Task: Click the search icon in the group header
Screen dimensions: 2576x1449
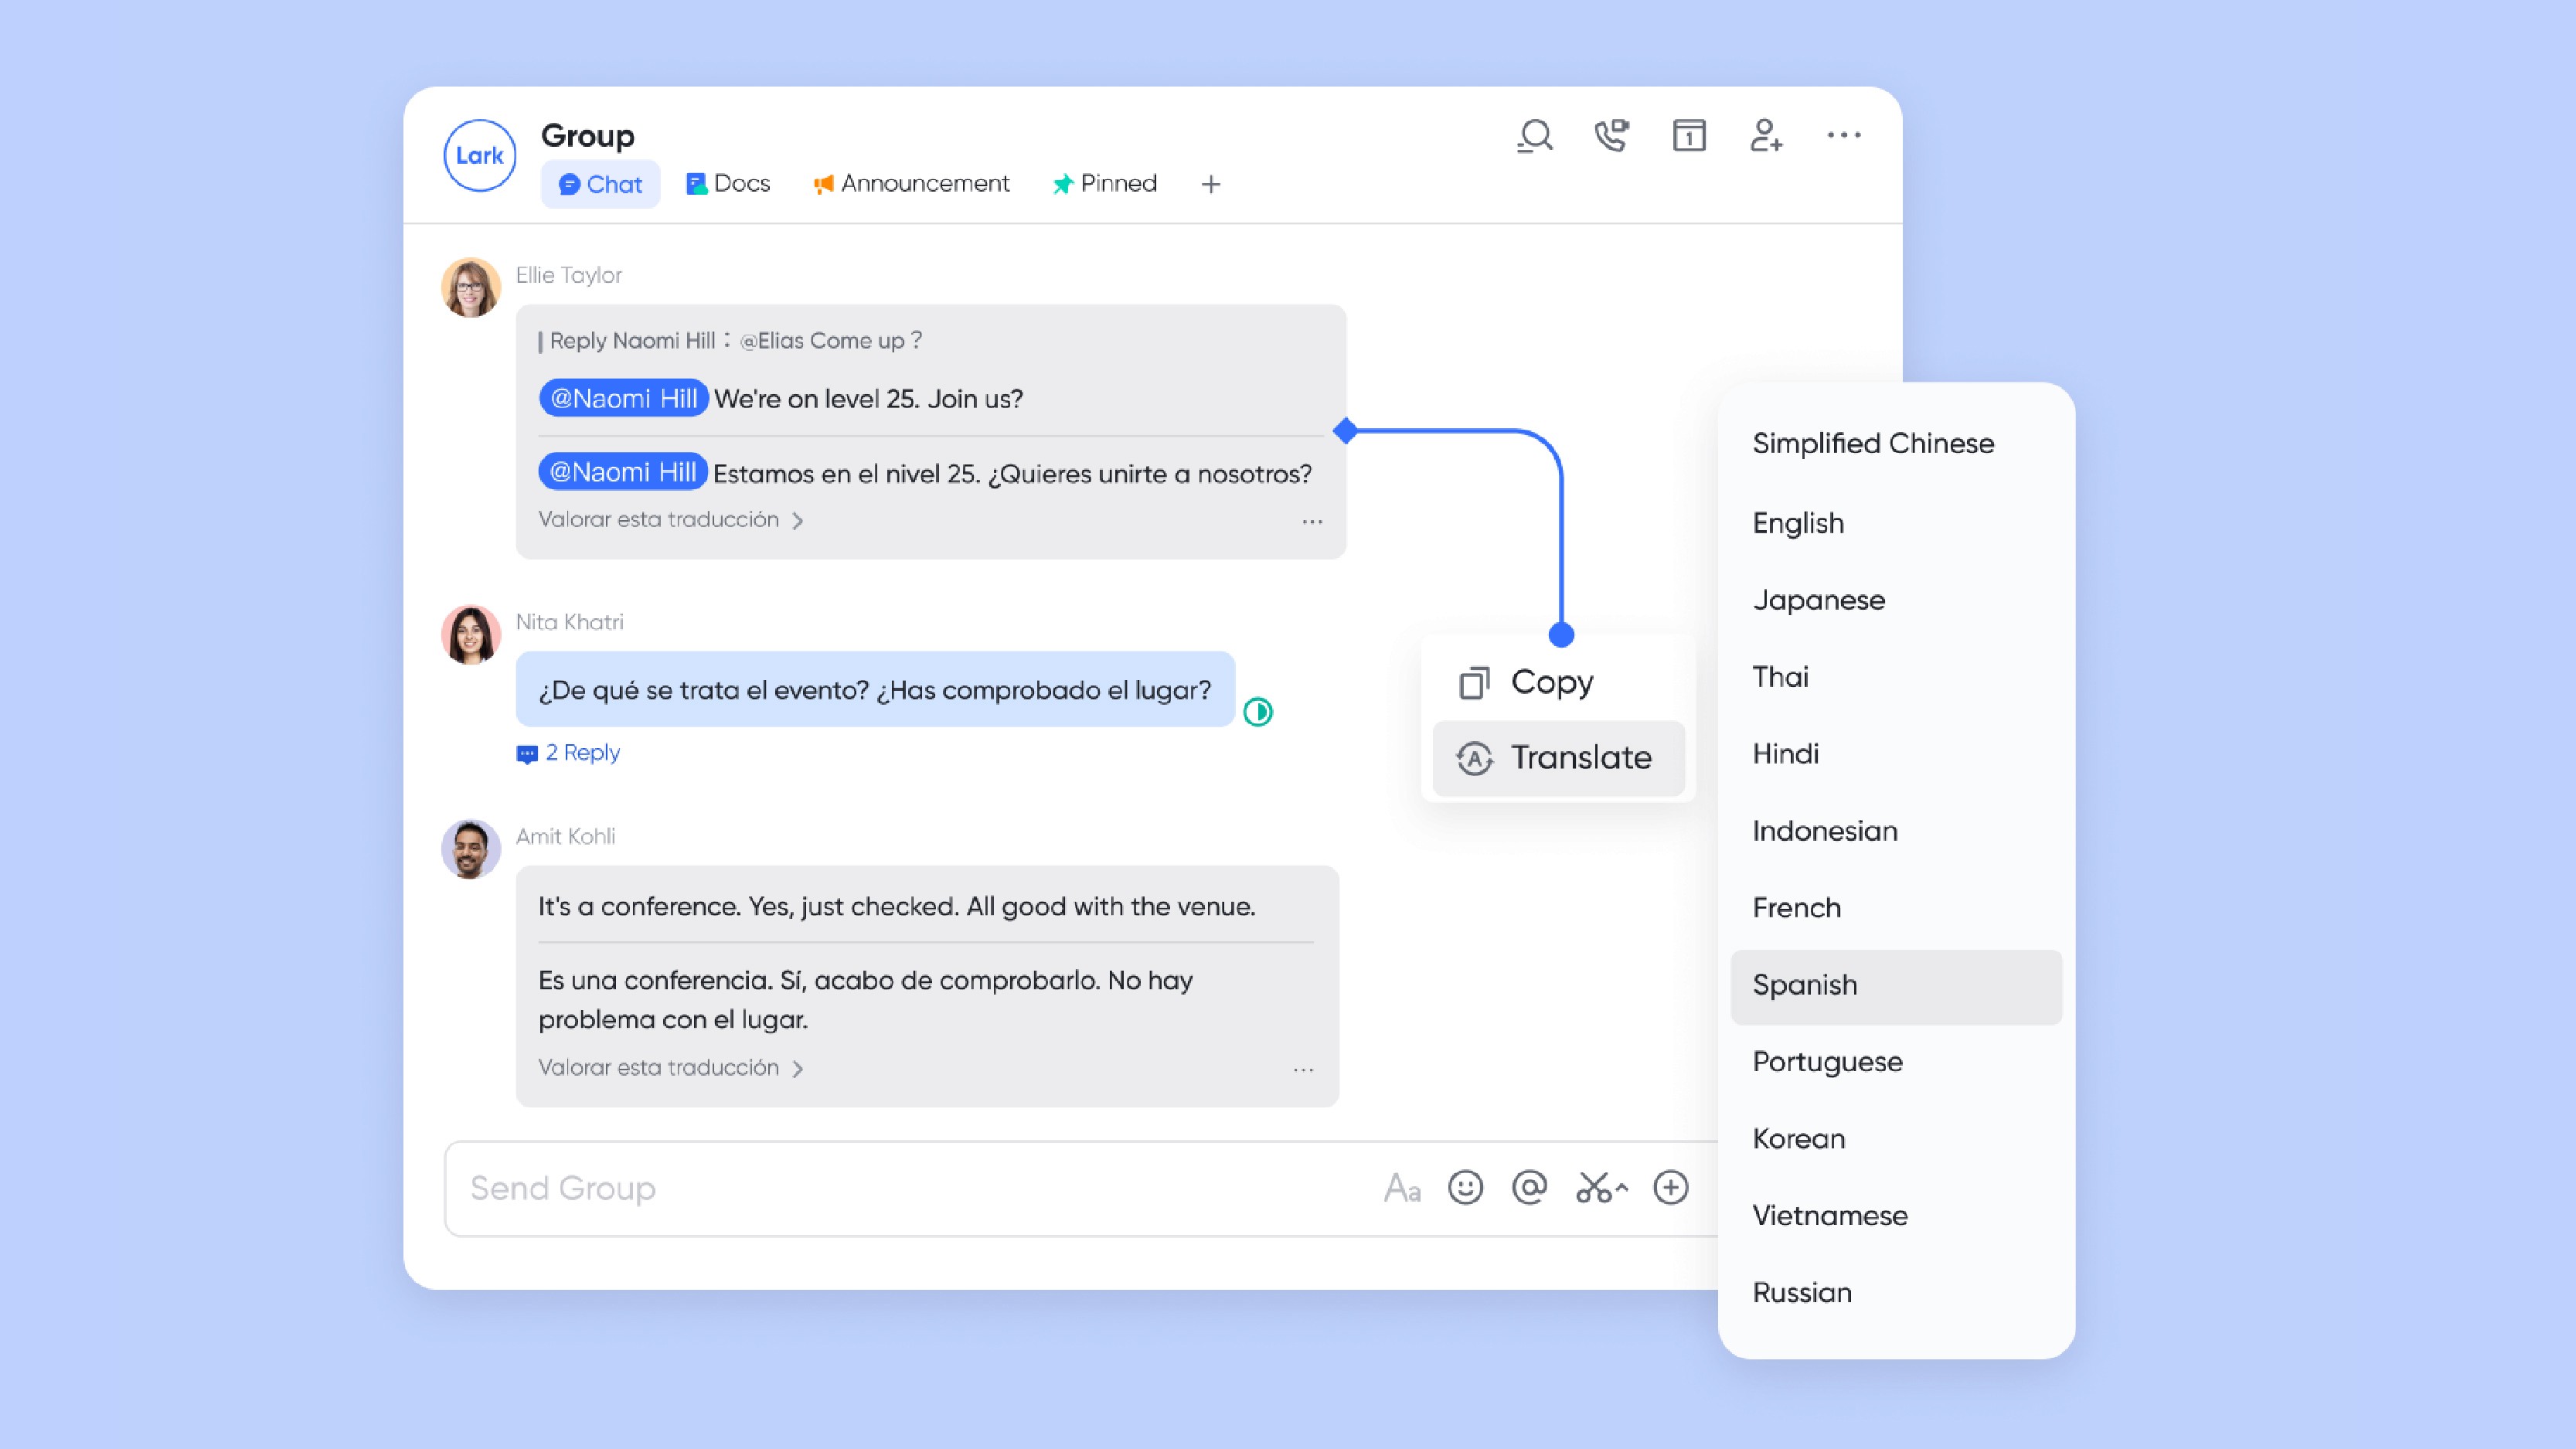Action: [1534, 136]
